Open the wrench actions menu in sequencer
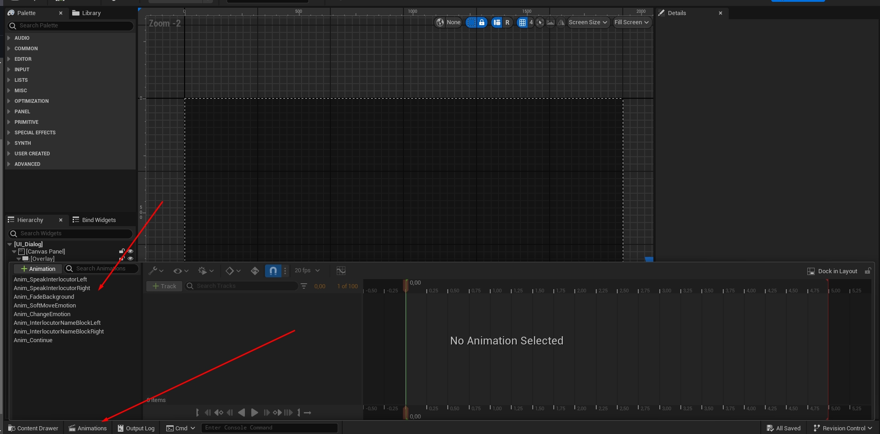The image size is (880, 434). pyautogui.click(x=156, y=271)
